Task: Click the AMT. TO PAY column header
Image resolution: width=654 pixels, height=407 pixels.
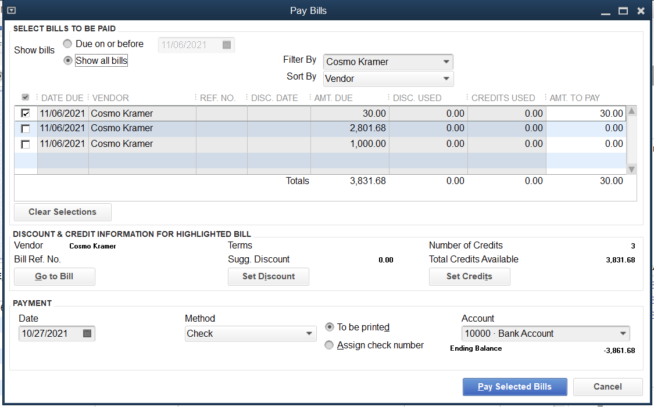Action: click(575, 98)
